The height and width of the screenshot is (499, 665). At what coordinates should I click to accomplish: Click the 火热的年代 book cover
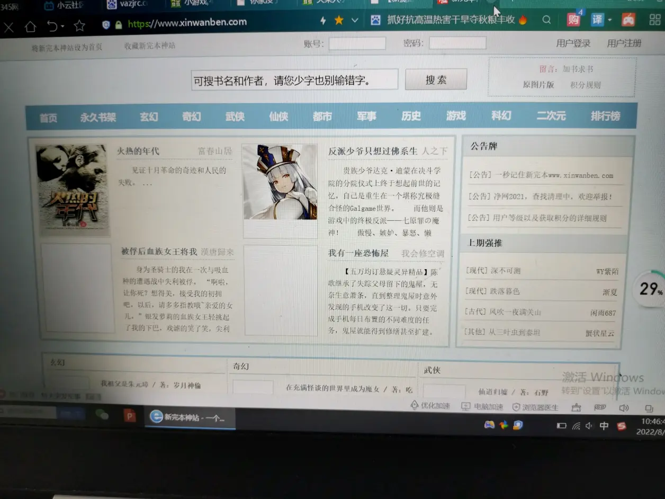[x=73, y=190]
